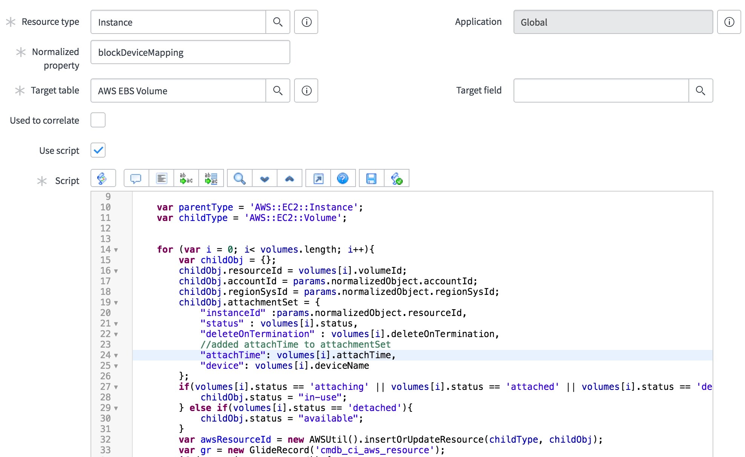Enable the Used to correlate checkbox

point(98,120)
